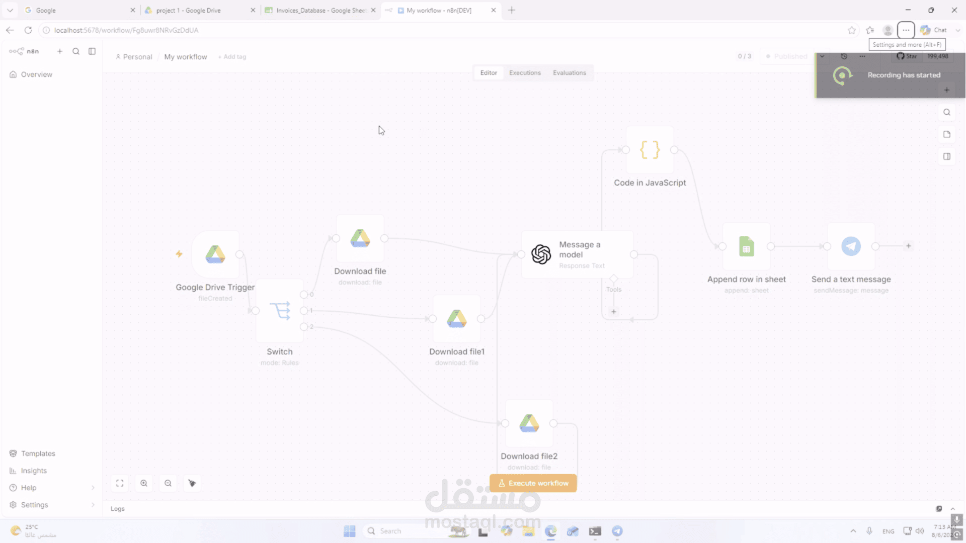Image resolution: width=966 pixels, height=543 pixels.
Task: Open the Windows Start menu
Action: click(350, 531)
